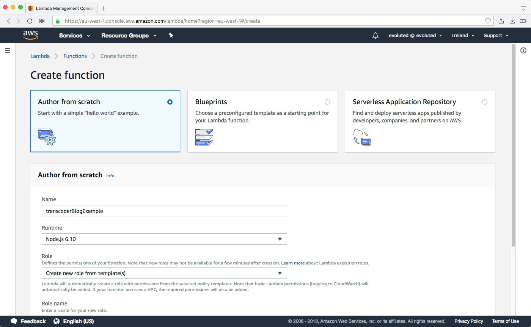Click the heart bookmark icon in address bar
The image size is (531, 327).
click(x=488, y=21)
